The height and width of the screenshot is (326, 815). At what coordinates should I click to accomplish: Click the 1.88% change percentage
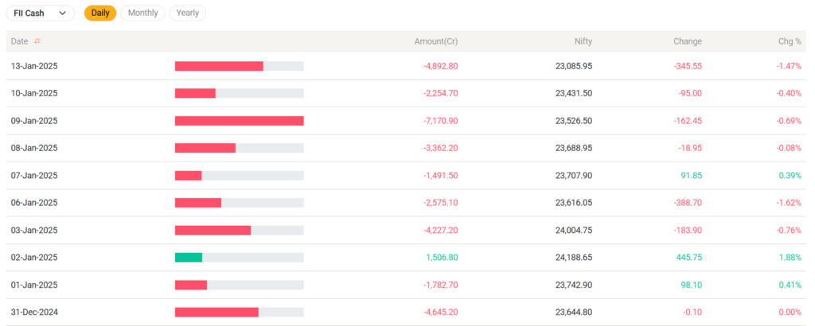tap(789, 258)
